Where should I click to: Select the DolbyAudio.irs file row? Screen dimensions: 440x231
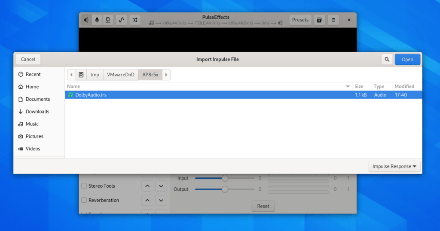(x=244, y=95)
